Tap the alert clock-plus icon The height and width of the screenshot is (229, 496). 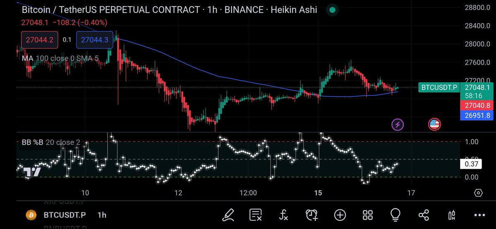[312, 215]
